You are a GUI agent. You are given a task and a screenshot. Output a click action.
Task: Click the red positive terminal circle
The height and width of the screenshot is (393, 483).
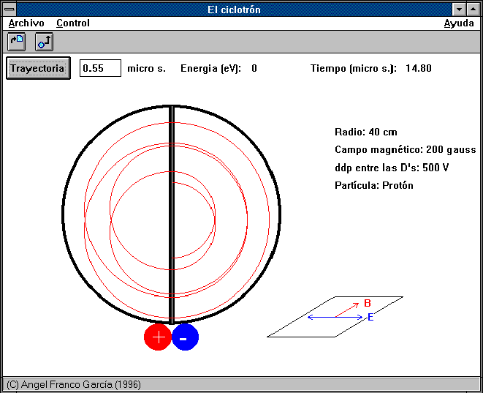point(158,337)
